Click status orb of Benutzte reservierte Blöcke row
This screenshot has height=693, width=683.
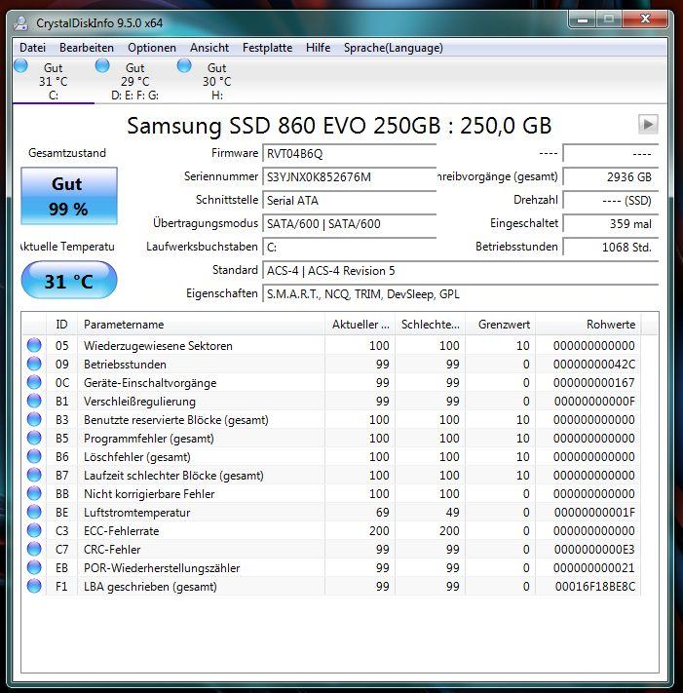click(x=34, y=419)
